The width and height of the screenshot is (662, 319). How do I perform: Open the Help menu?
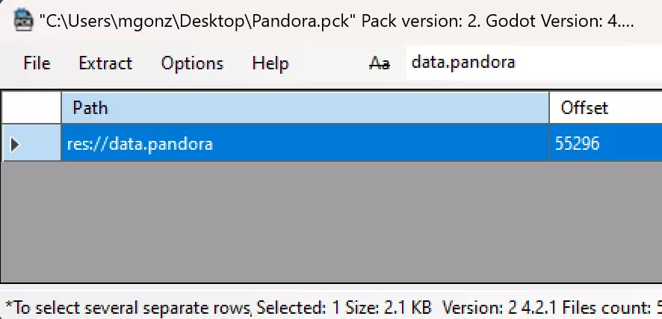(270, 63)
